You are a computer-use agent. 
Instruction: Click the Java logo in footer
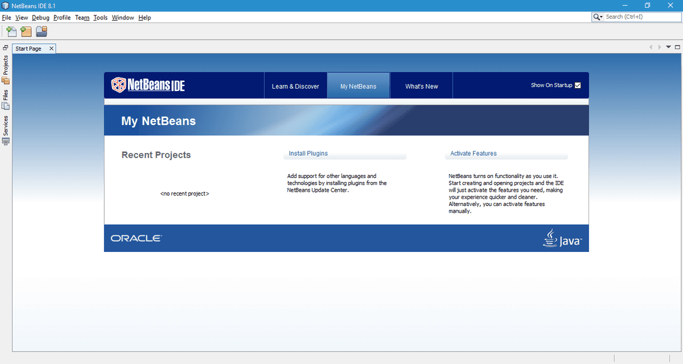(562, 238)
